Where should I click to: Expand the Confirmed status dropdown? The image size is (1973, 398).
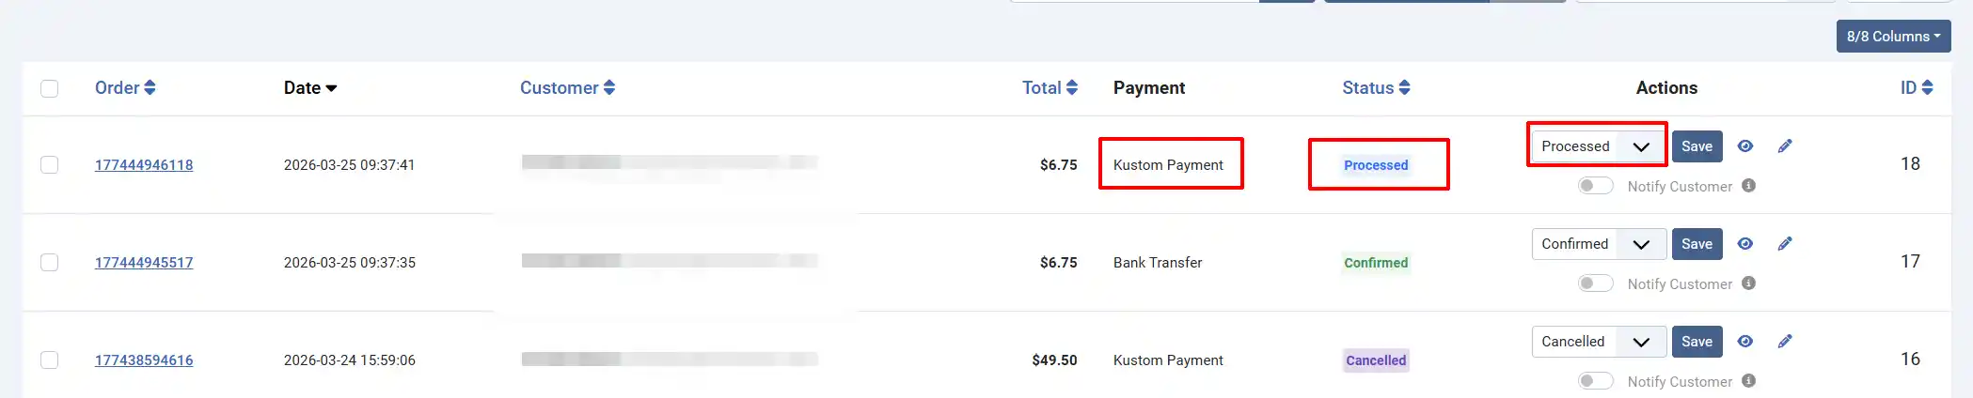[1599, 244]
